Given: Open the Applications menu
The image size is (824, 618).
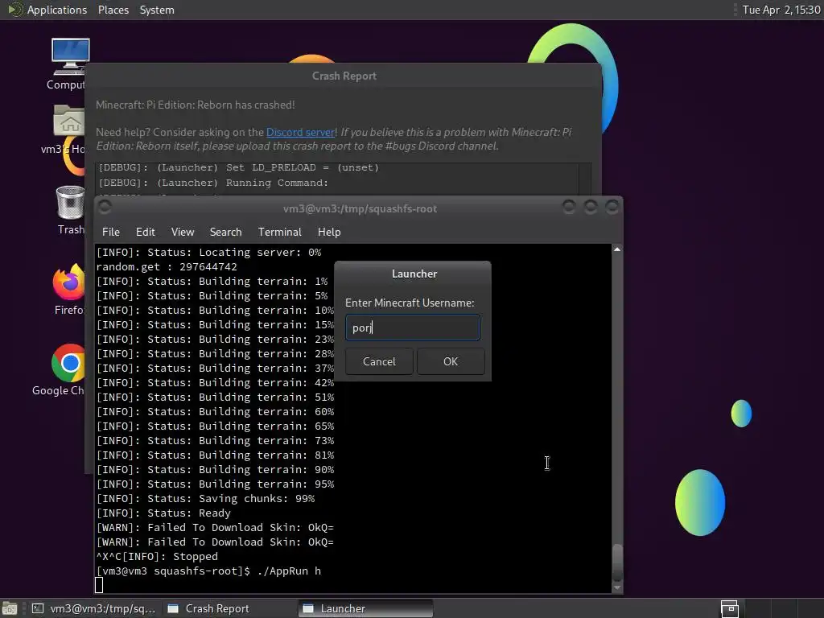Looking at the screenshot, I should (x=57, y=10).
